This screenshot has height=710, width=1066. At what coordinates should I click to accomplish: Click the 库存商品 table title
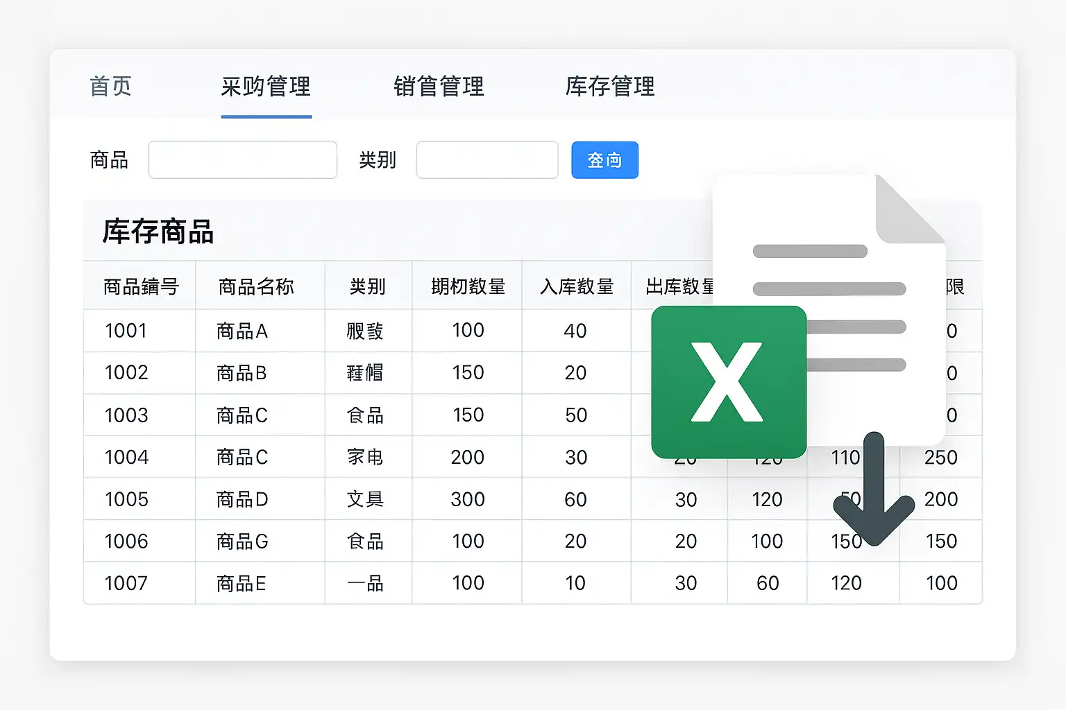pos(158,232)
